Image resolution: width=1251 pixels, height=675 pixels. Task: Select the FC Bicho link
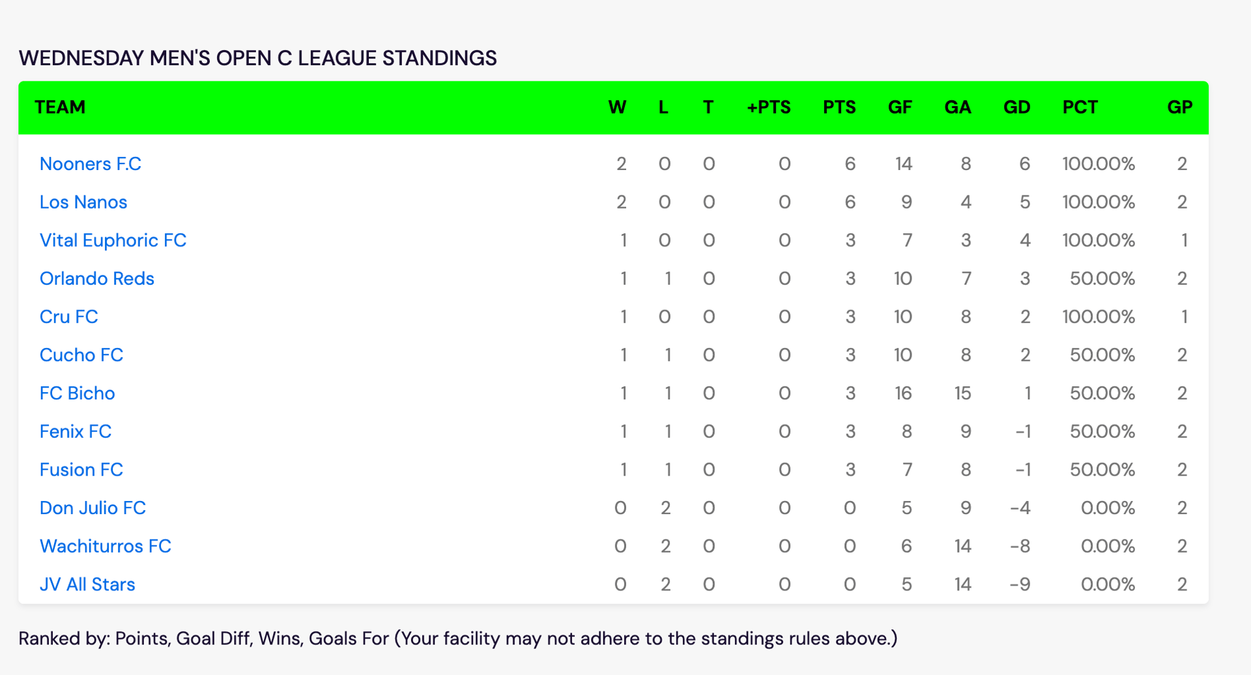(78, 394)
